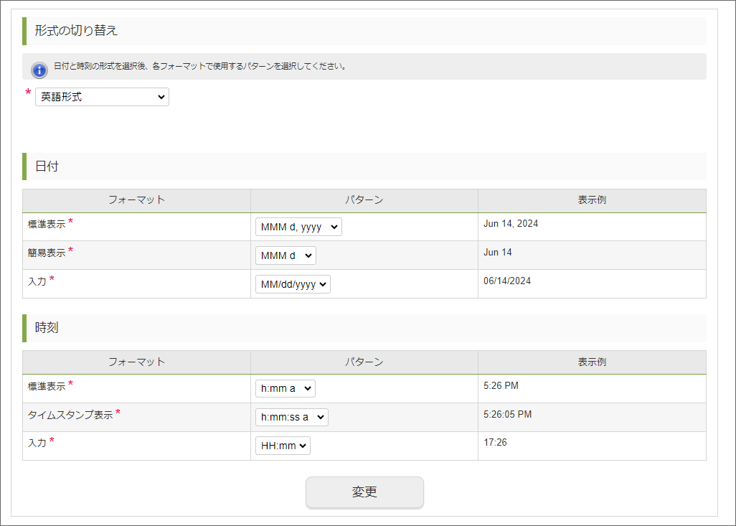Click the 時刻 section heading

tap(47, 328)
